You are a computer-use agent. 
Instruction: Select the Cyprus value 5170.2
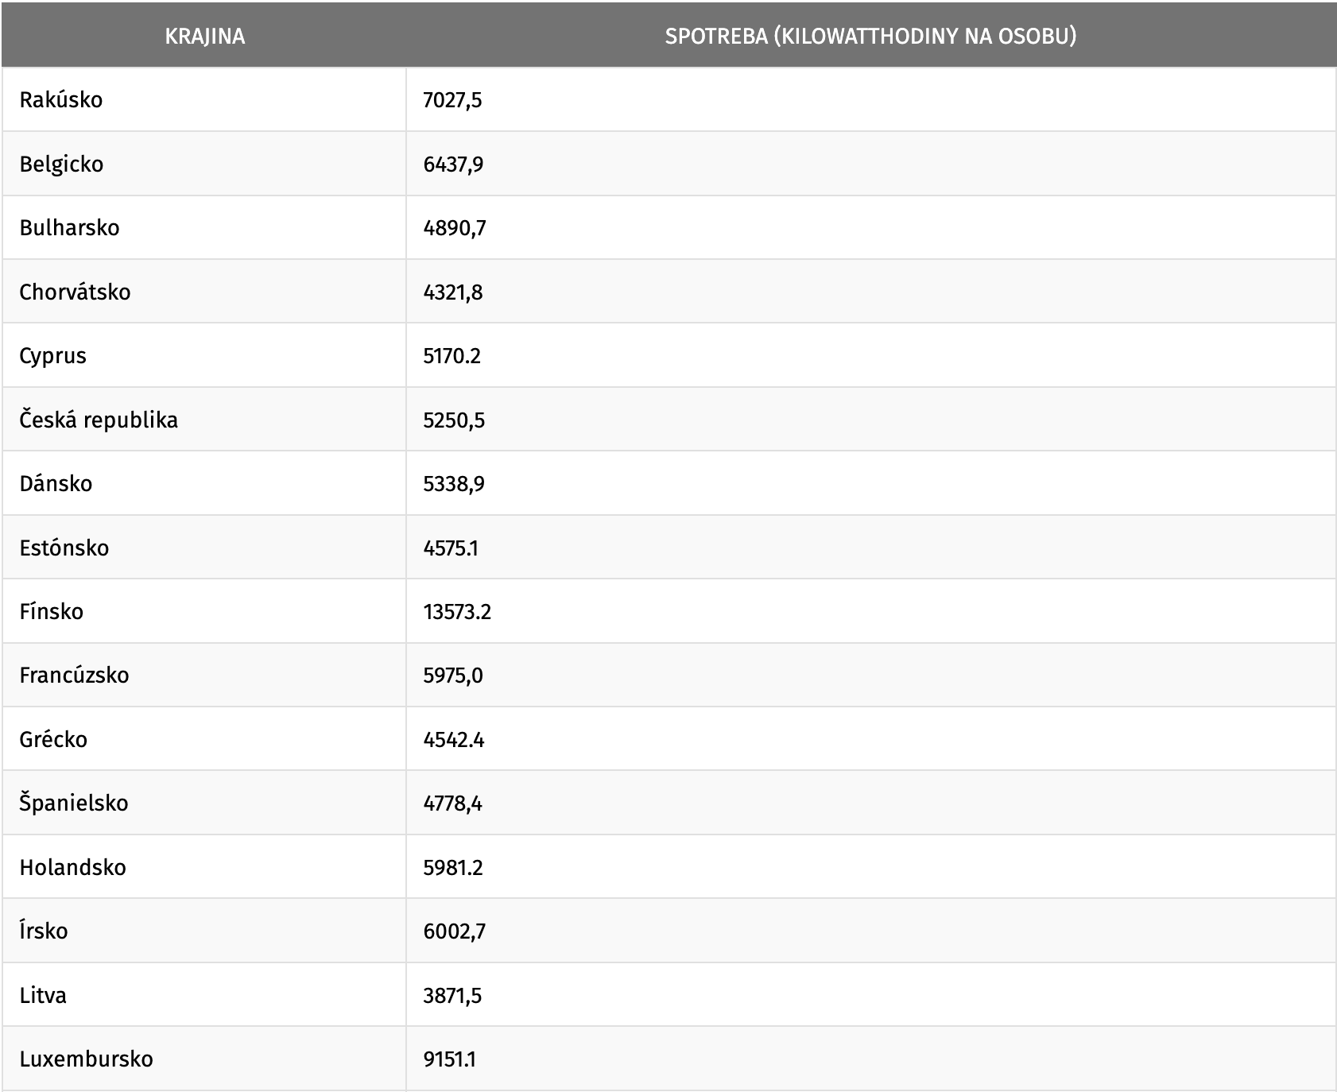click(x=452, y=356)
